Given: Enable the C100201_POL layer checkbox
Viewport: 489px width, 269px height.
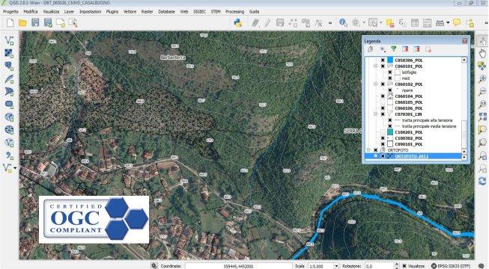Looking at the screenshot, I should [383, 132].
